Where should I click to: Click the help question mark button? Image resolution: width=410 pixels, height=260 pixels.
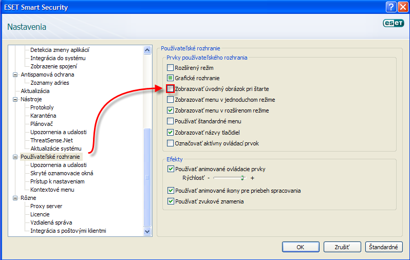(391, 7)
